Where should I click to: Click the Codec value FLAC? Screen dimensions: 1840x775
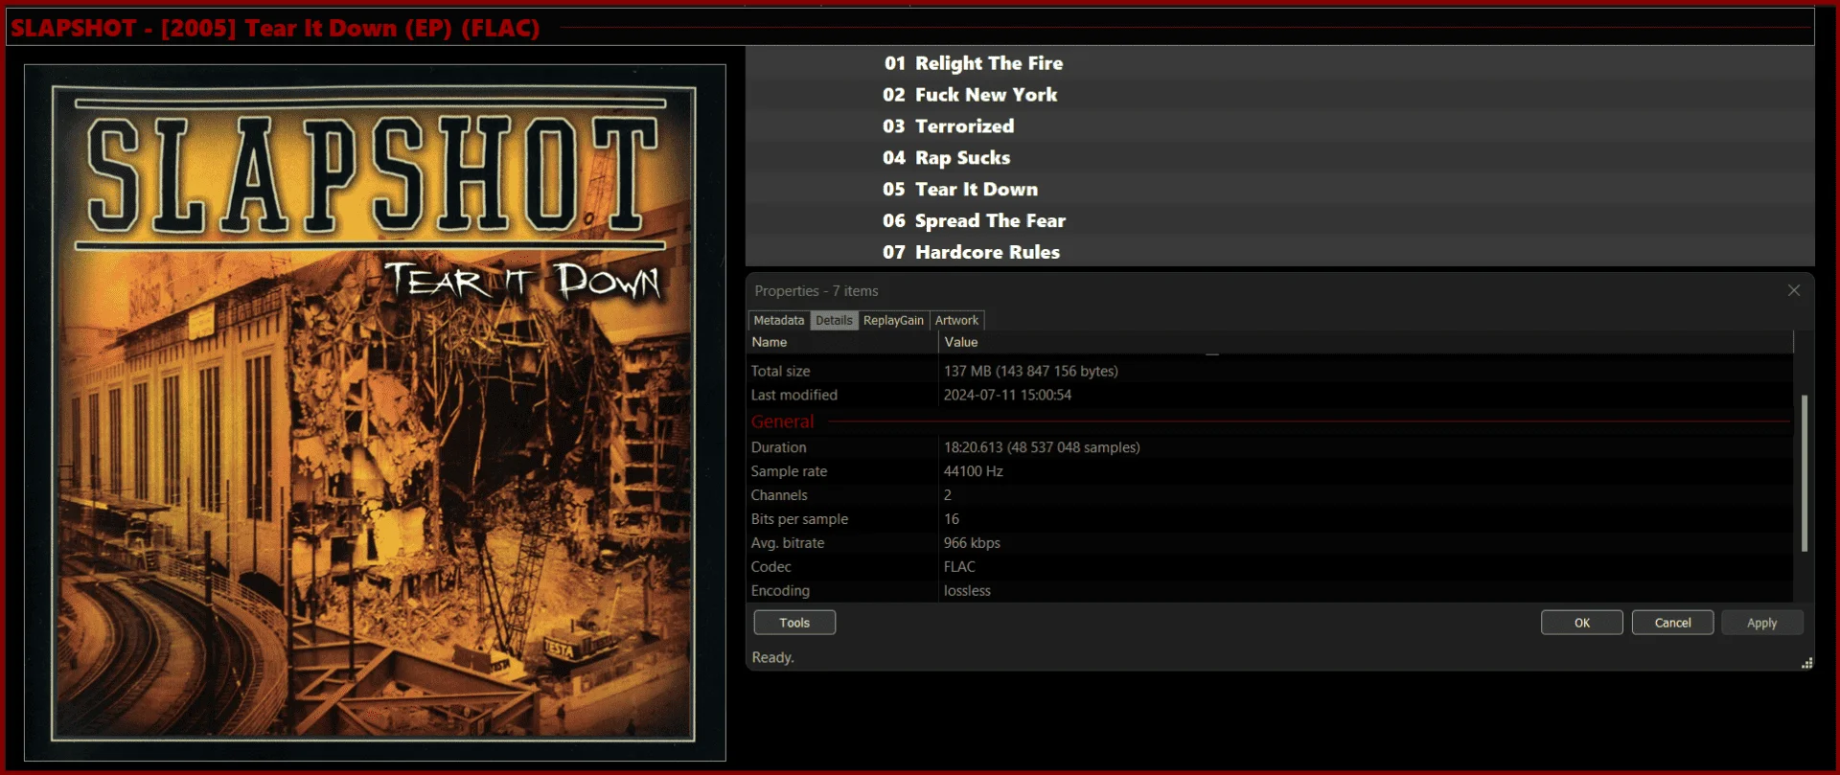pos(959,567)
